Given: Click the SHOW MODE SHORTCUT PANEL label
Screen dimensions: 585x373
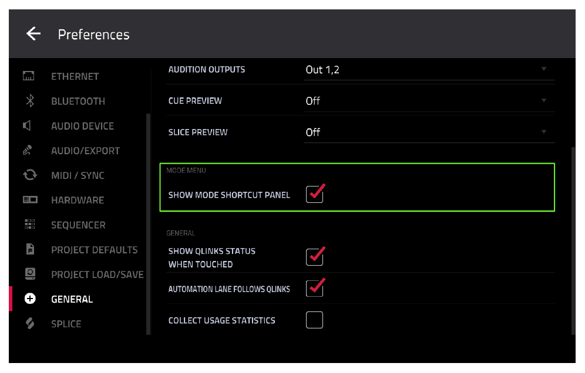Looking at the screenshot, I should [x=229, y=195].
